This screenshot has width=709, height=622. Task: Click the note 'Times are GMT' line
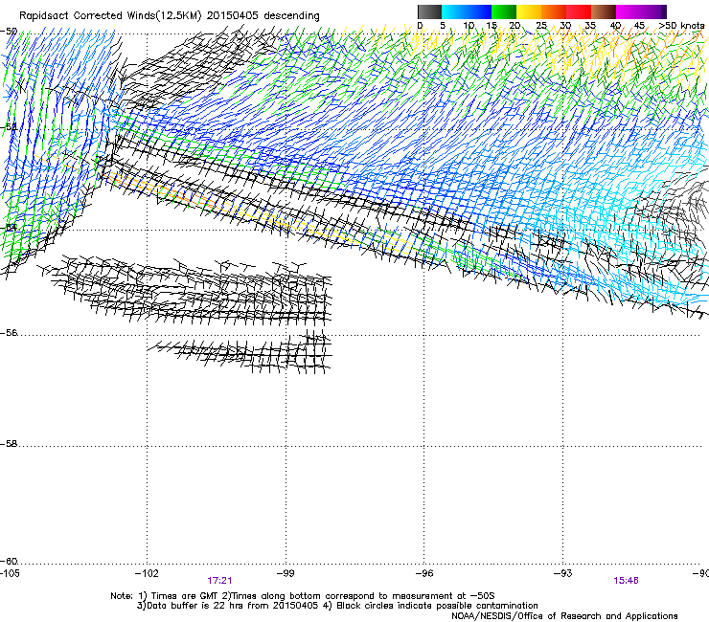(303, 596)
